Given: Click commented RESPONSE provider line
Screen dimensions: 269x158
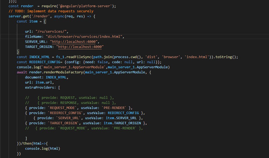Looking at the screenshot, I should 70,103.
